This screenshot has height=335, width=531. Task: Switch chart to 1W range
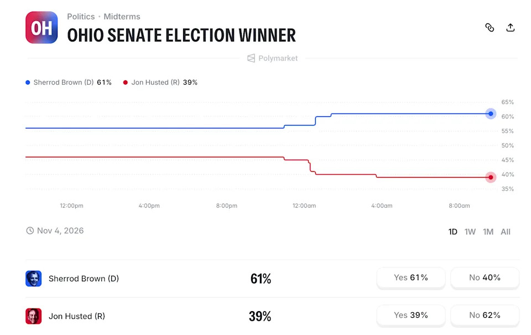pos(470,231)
